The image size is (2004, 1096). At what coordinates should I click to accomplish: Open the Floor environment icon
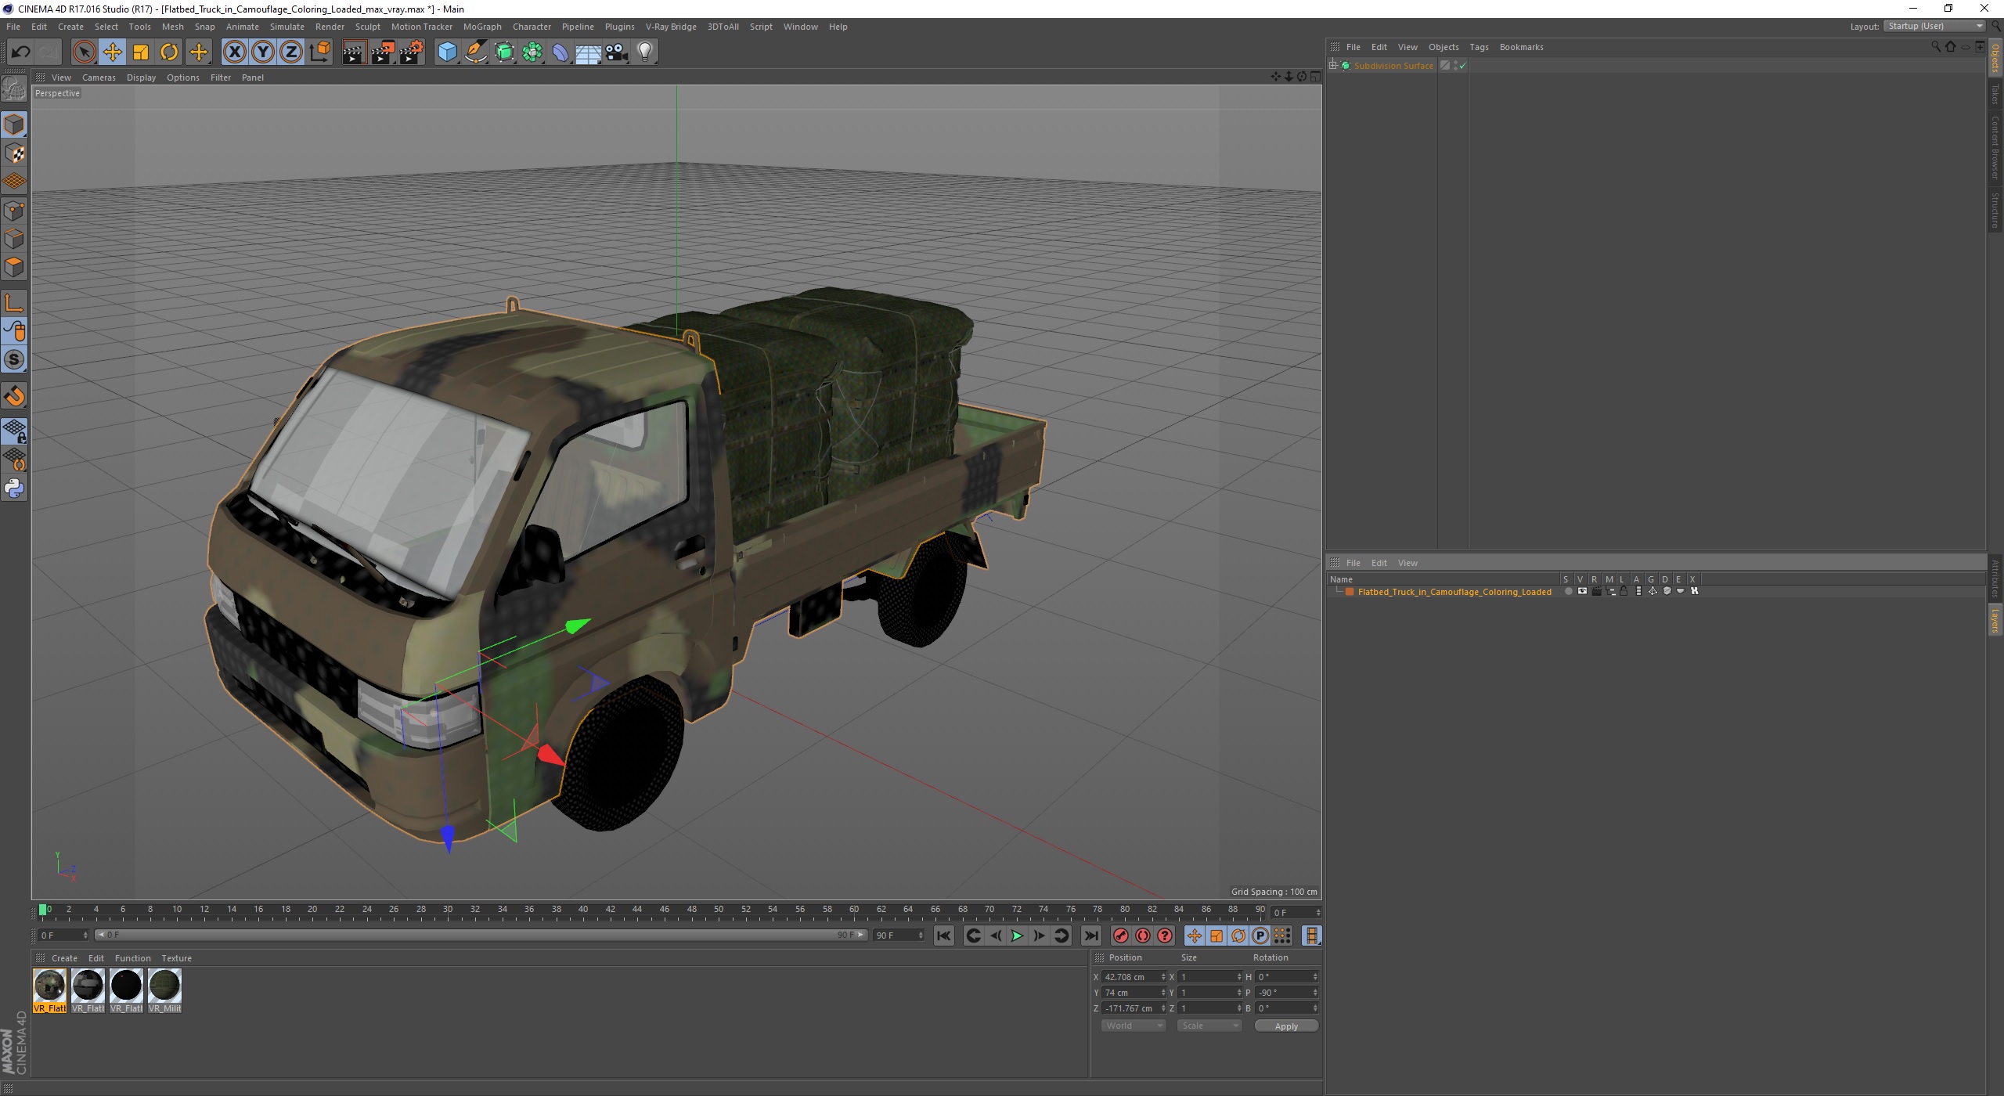589,52
